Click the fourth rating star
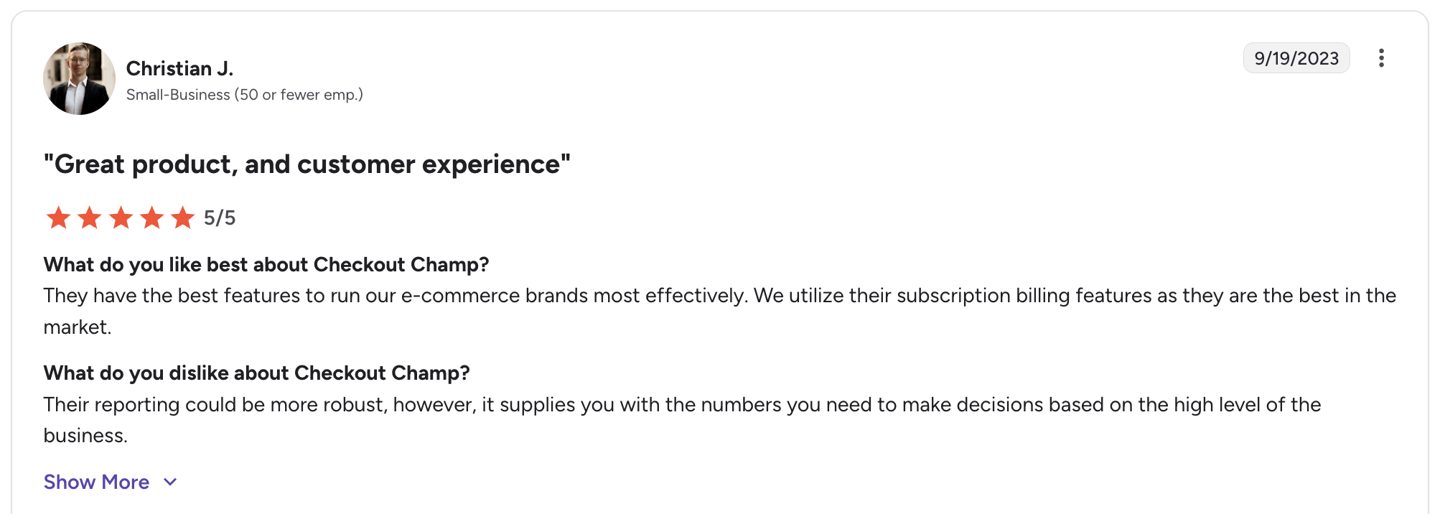 tap(152, 218)
